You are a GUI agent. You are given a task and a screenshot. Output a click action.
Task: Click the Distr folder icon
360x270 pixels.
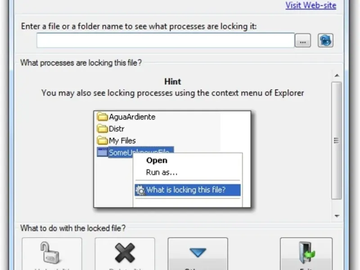(x=103, y=129)
